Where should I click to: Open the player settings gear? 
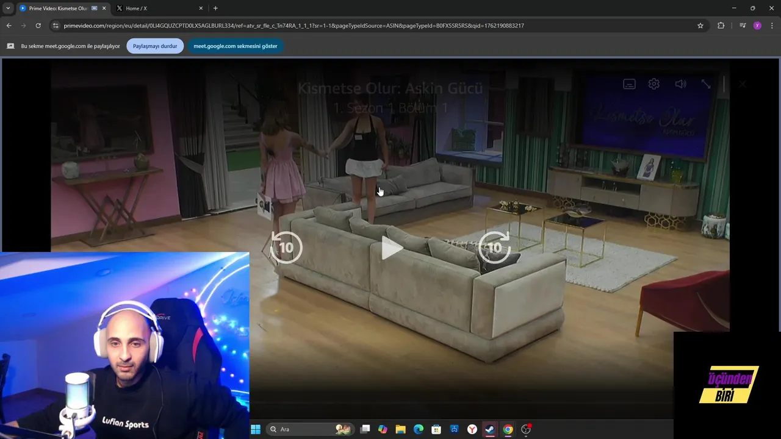tap(654, 84)
